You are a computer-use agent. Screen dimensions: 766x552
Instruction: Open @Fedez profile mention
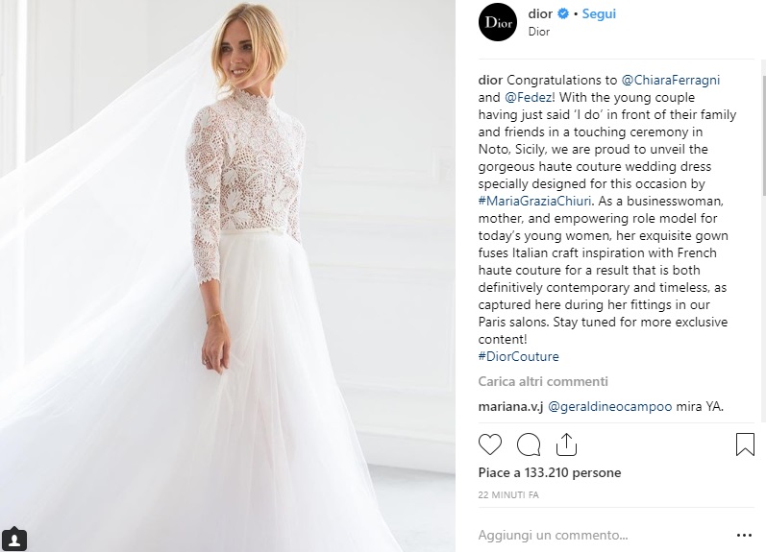tap(530, 97)
